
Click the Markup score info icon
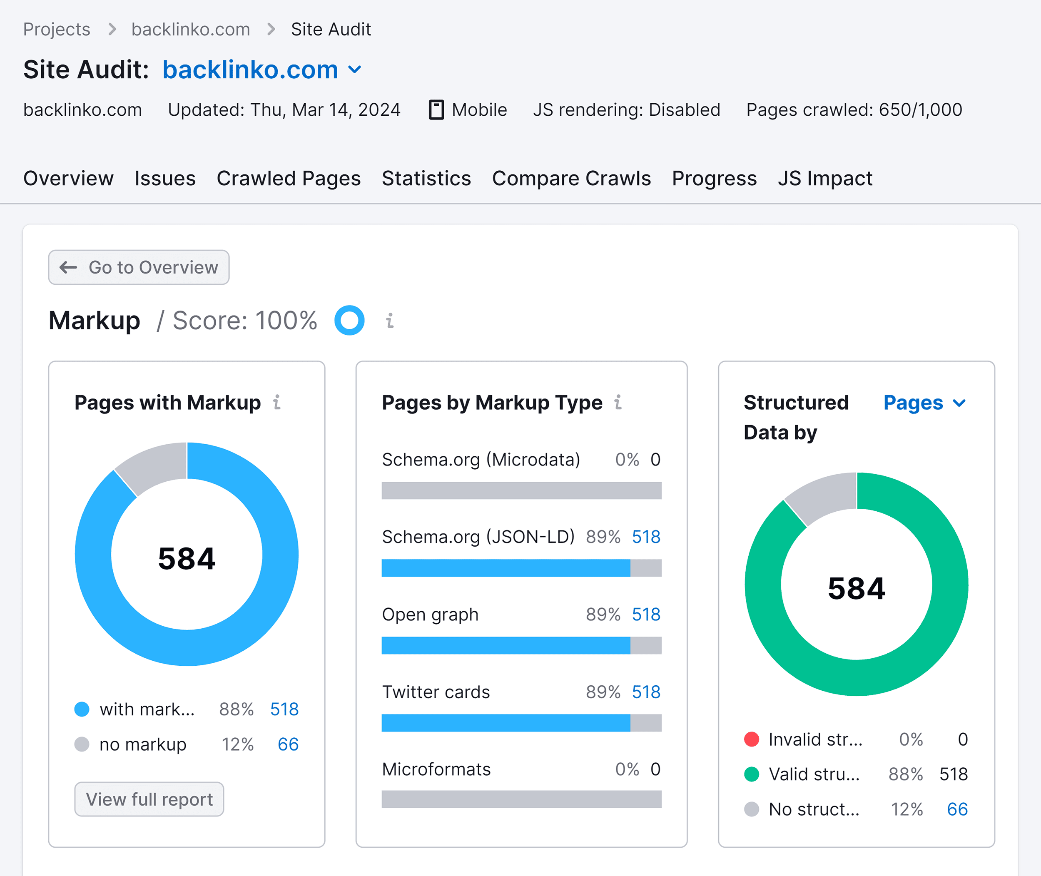point(390,321)
